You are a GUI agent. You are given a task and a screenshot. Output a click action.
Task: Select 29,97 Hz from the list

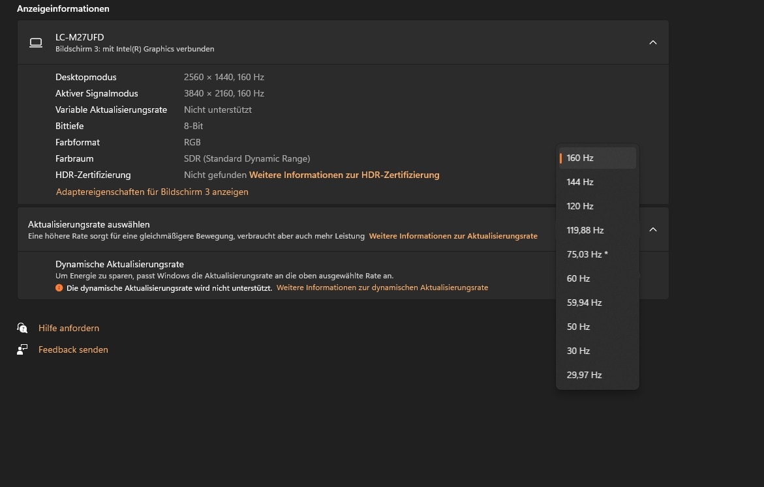(x=584, y=375)
